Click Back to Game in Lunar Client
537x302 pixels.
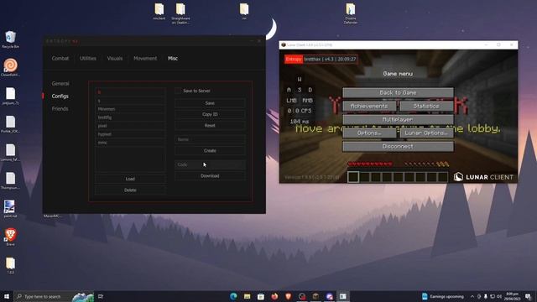tap(398, 92)
